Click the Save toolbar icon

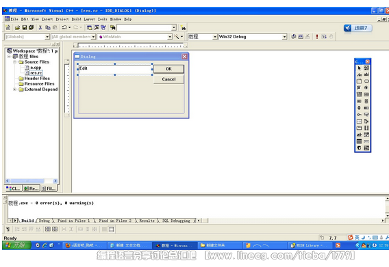coord(25,27)
